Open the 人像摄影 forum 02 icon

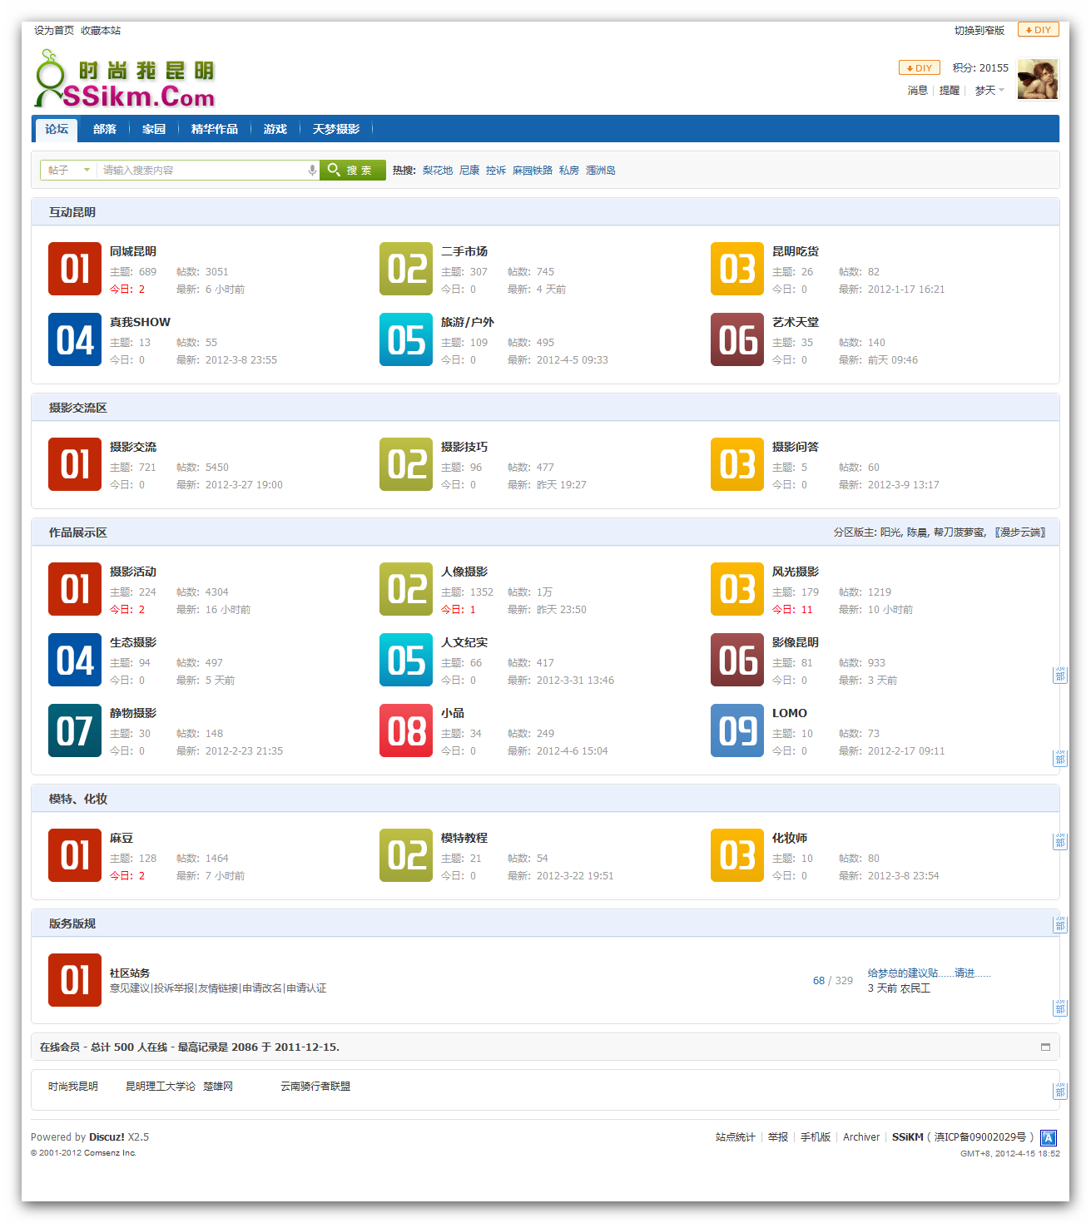(406, 589)
